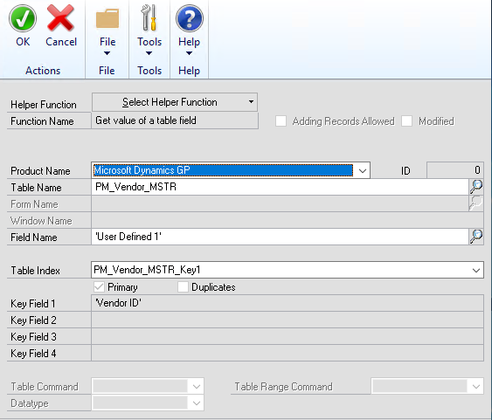Click the Form Name field
This screenshot has width=492, height=420.
[x=280, y=203]
